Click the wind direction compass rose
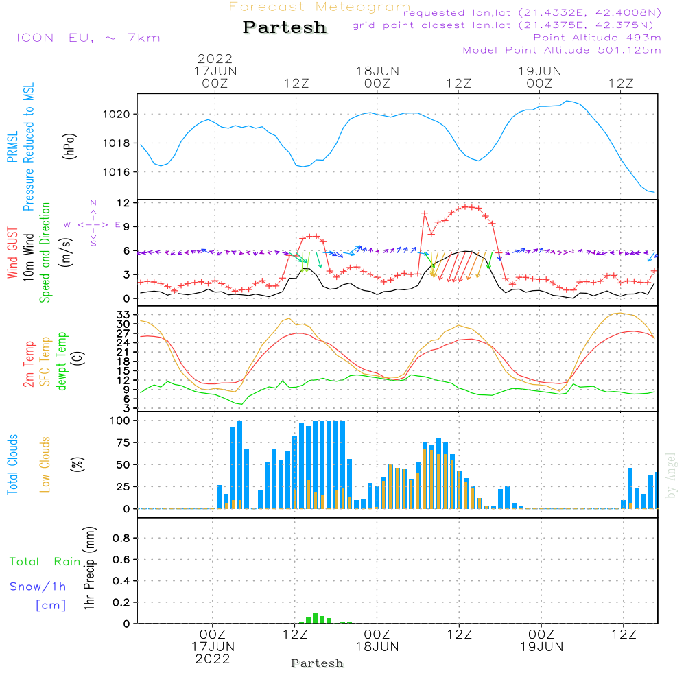686x686 pixels. [x=93, y=224]
